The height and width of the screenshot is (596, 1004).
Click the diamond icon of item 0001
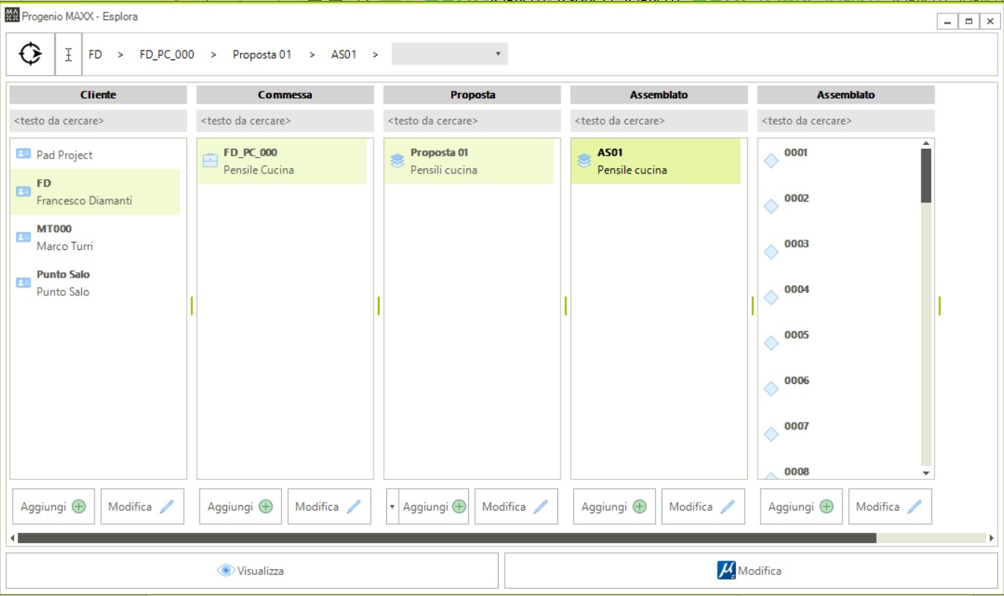772,161
